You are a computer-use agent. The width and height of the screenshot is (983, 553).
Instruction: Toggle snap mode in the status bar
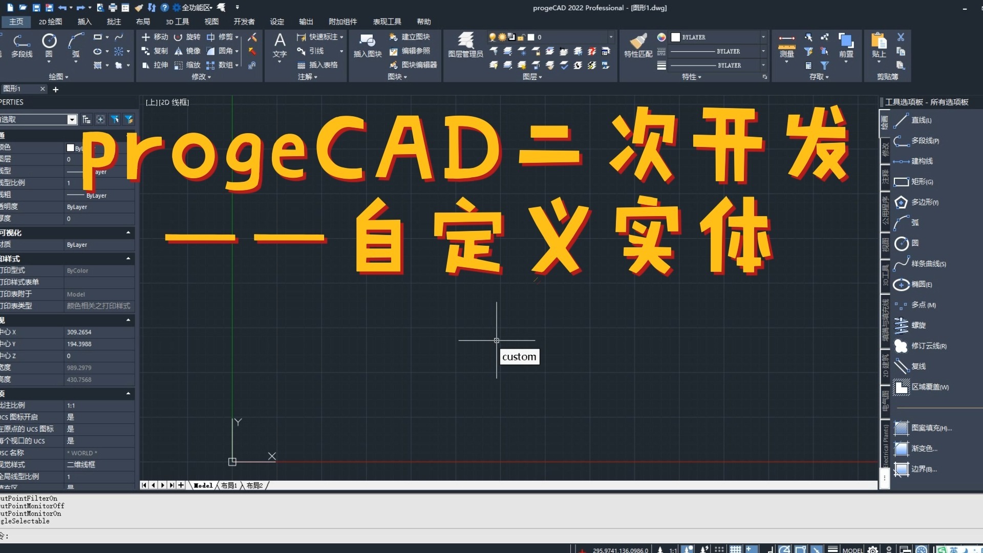click(719, 549)
